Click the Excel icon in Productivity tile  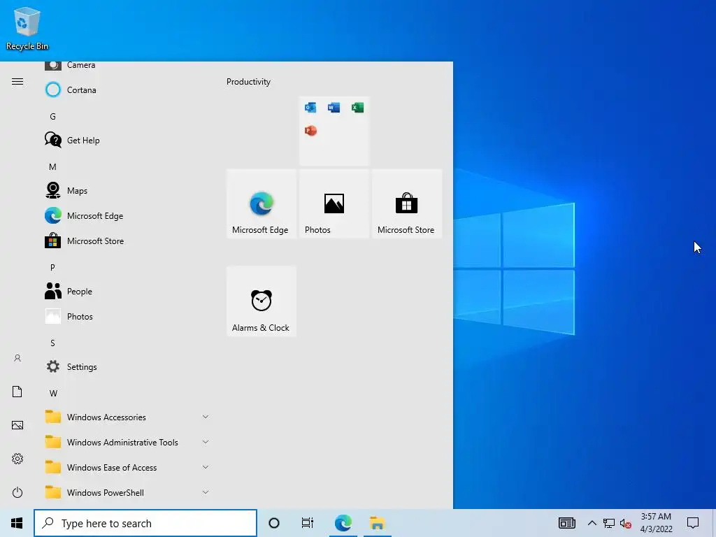(x=357, y=108)
